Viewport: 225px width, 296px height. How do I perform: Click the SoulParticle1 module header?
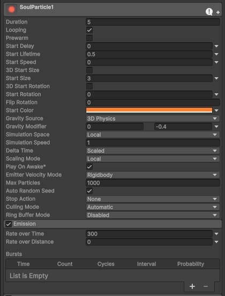point(112,10)
